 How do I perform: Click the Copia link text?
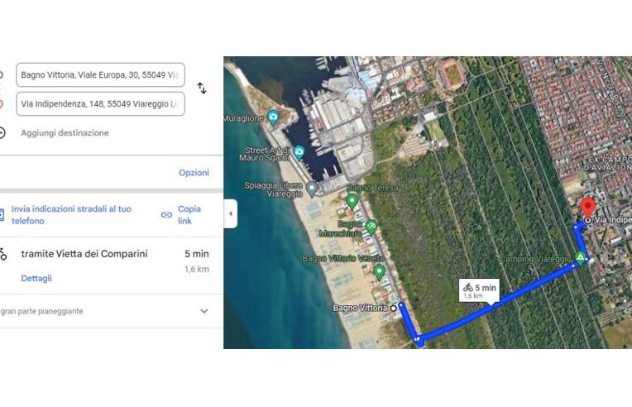tap(189, 215)
